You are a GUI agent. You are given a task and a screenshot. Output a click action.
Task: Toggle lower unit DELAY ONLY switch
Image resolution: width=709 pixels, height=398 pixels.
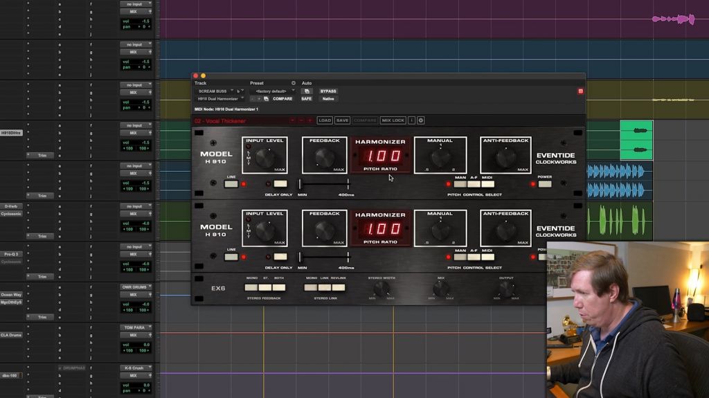[280, 257]
